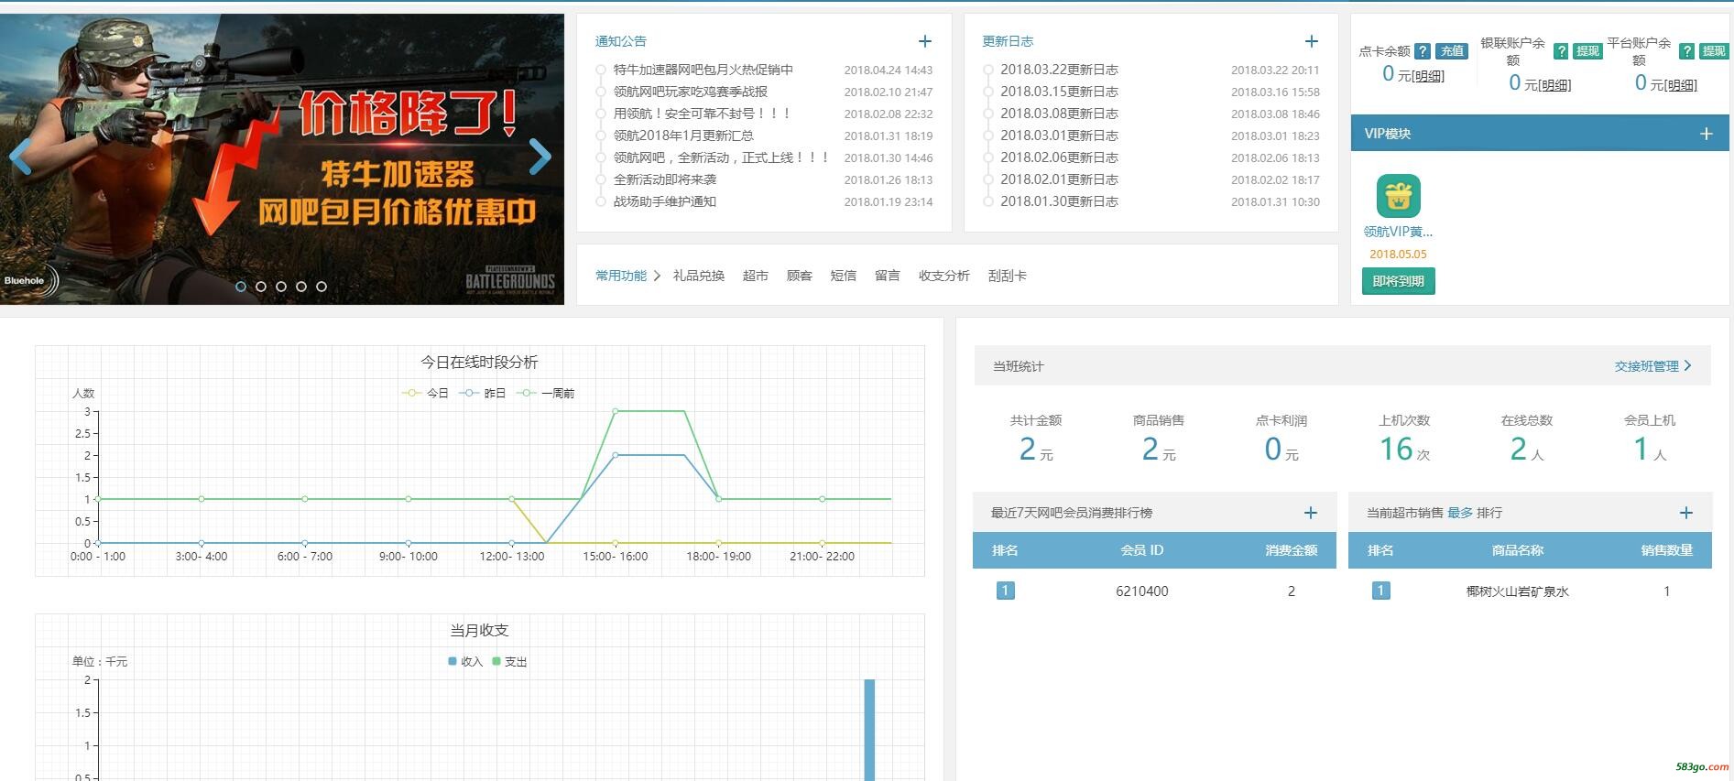Click help question mark beside 银联账户余额
This screenshot has height=781, width=1734.
click(x=1561, y=51)
